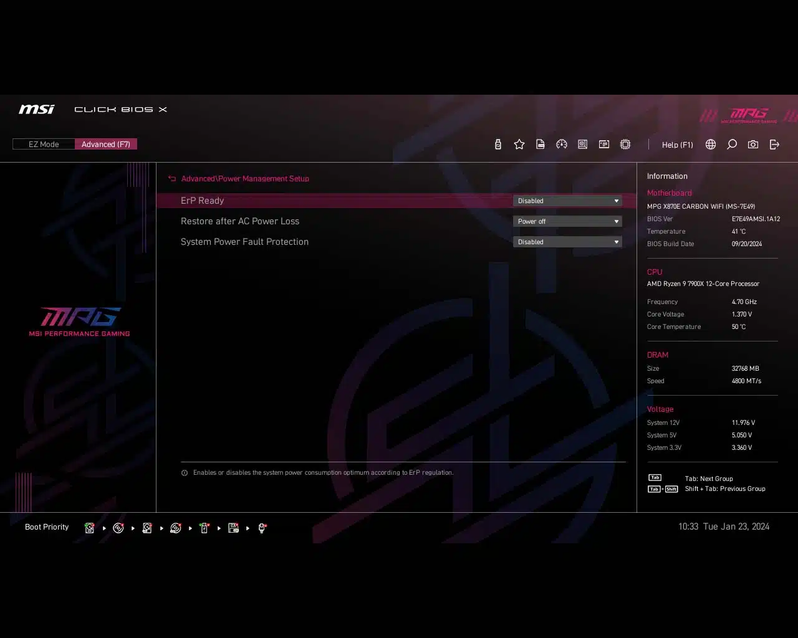Select the last Boot Priority device, network plug
Image resolution: width=798 pixels, height=638 pixels.
click(262, 528)
